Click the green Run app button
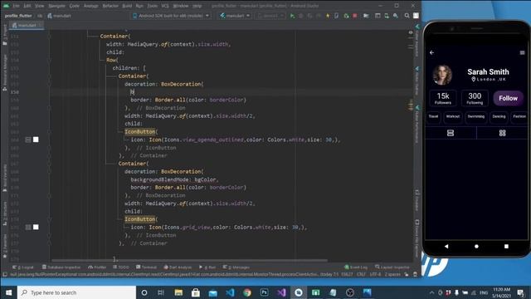 292,16
